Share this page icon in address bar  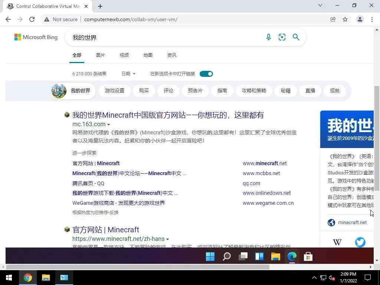tap(333, 19)
